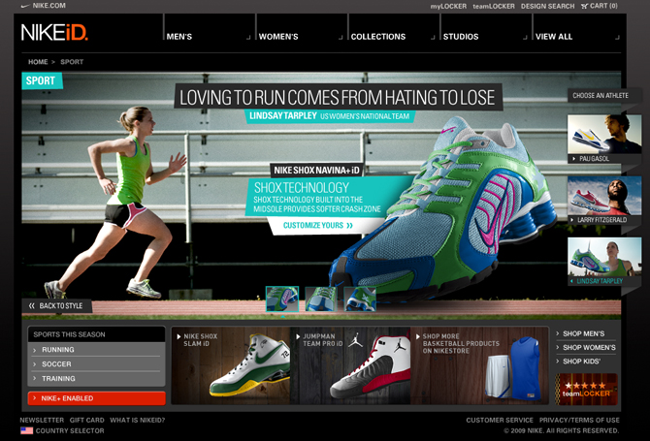The width and height of the screenshot is (650, 441).
Task: Open PRIVACY/TERMS OF USE link
Action: tap(579, 420)
